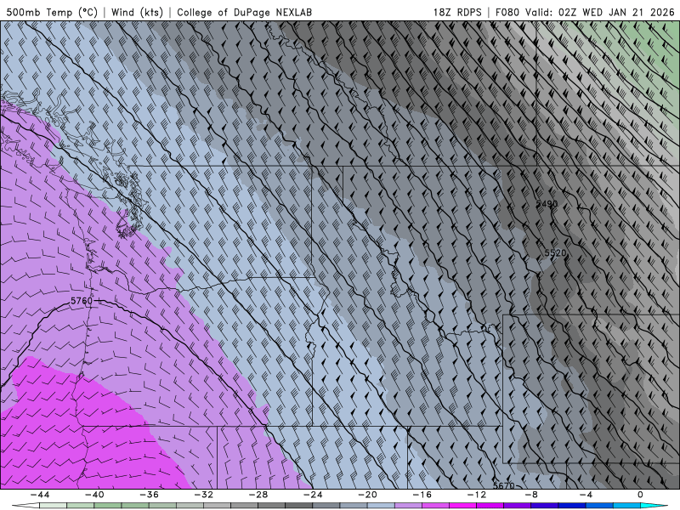This screenshot has height=510, width=680.
Task: Click the -28 colorbar tick label
Action: pos(258,495)
